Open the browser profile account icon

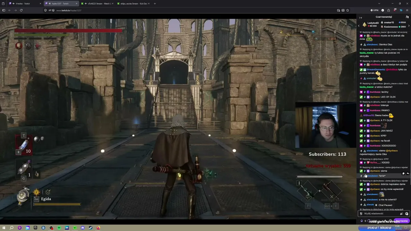pos(382,10)
